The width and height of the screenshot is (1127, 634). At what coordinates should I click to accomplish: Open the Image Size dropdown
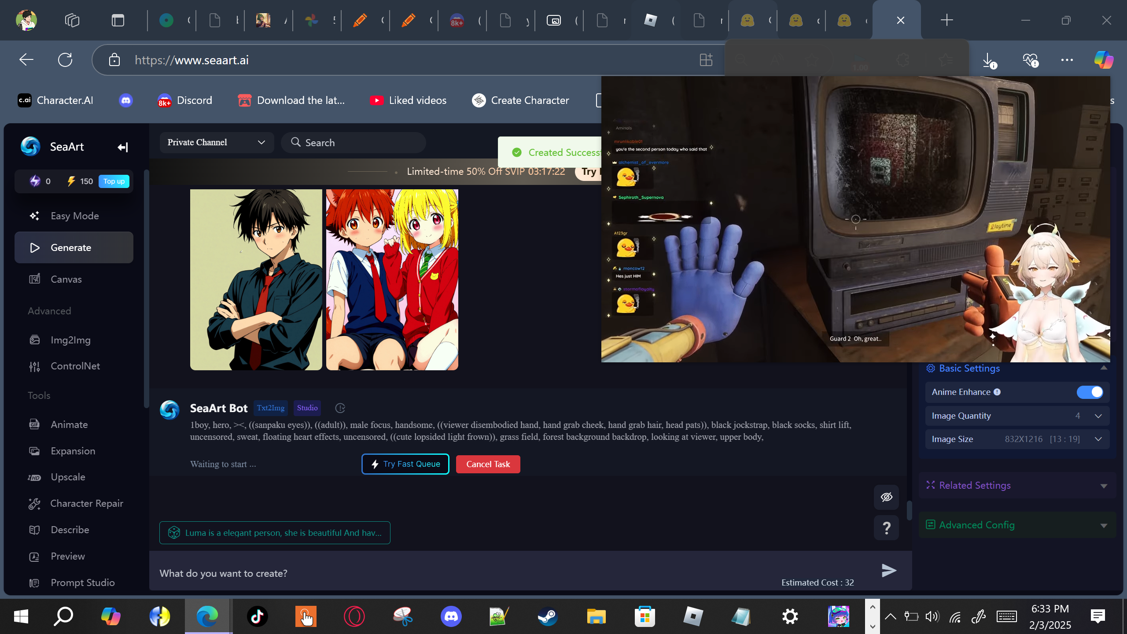point(1017,439)
